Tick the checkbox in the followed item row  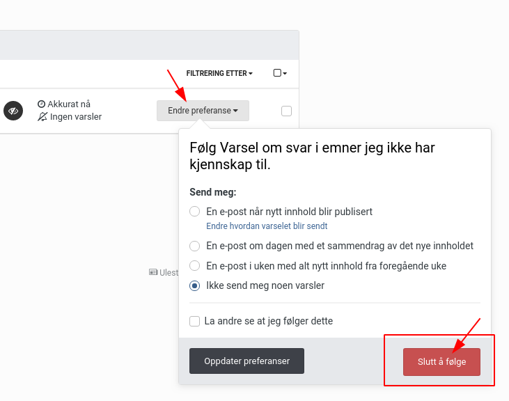(286, 111)
